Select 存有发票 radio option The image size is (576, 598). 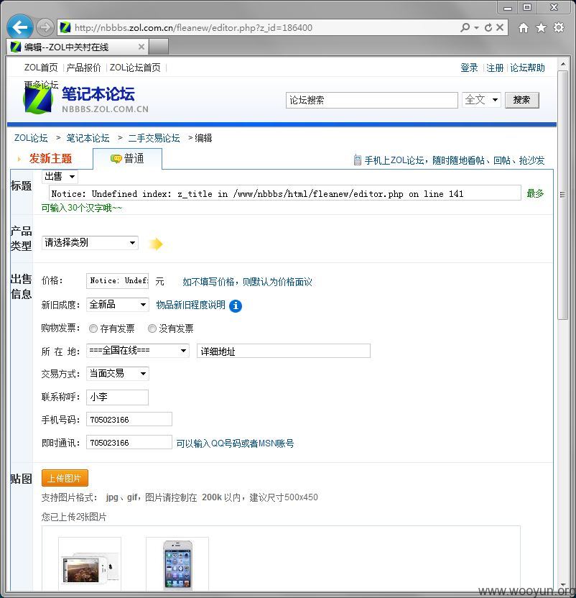pos(93,328)
